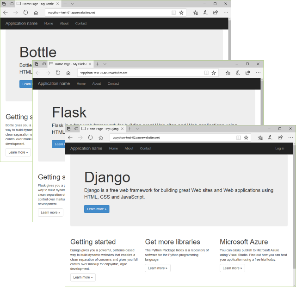Click Application name brand in Django navbar
296x287 pixels.
click(x=86, y=148)
